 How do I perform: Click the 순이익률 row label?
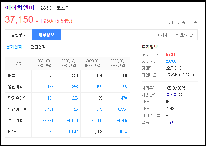[x=15, y=120]
